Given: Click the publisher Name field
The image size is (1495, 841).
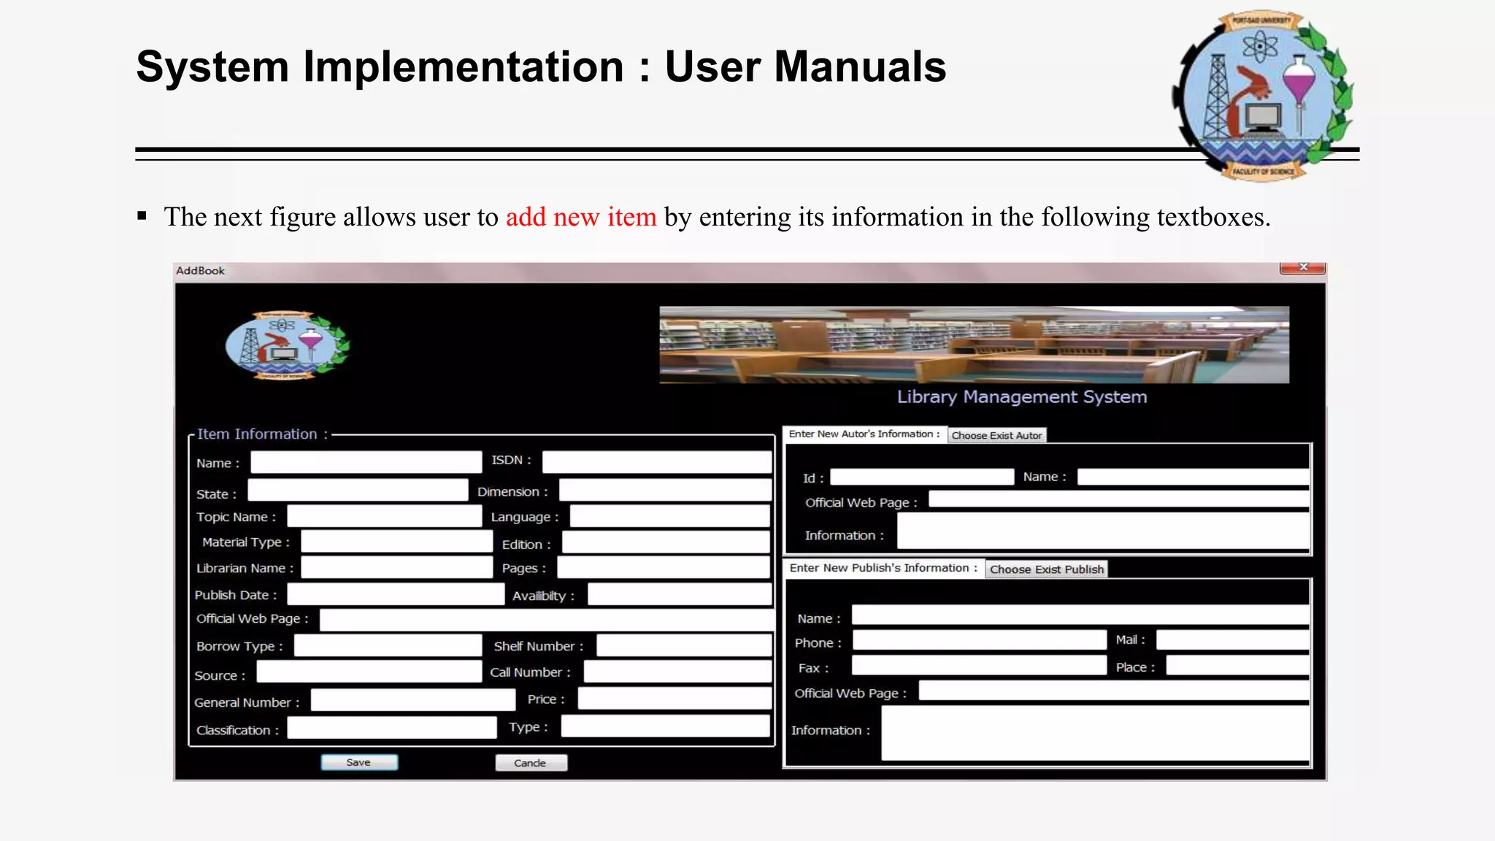Looking at the screenshot, I should [1080, 615].
